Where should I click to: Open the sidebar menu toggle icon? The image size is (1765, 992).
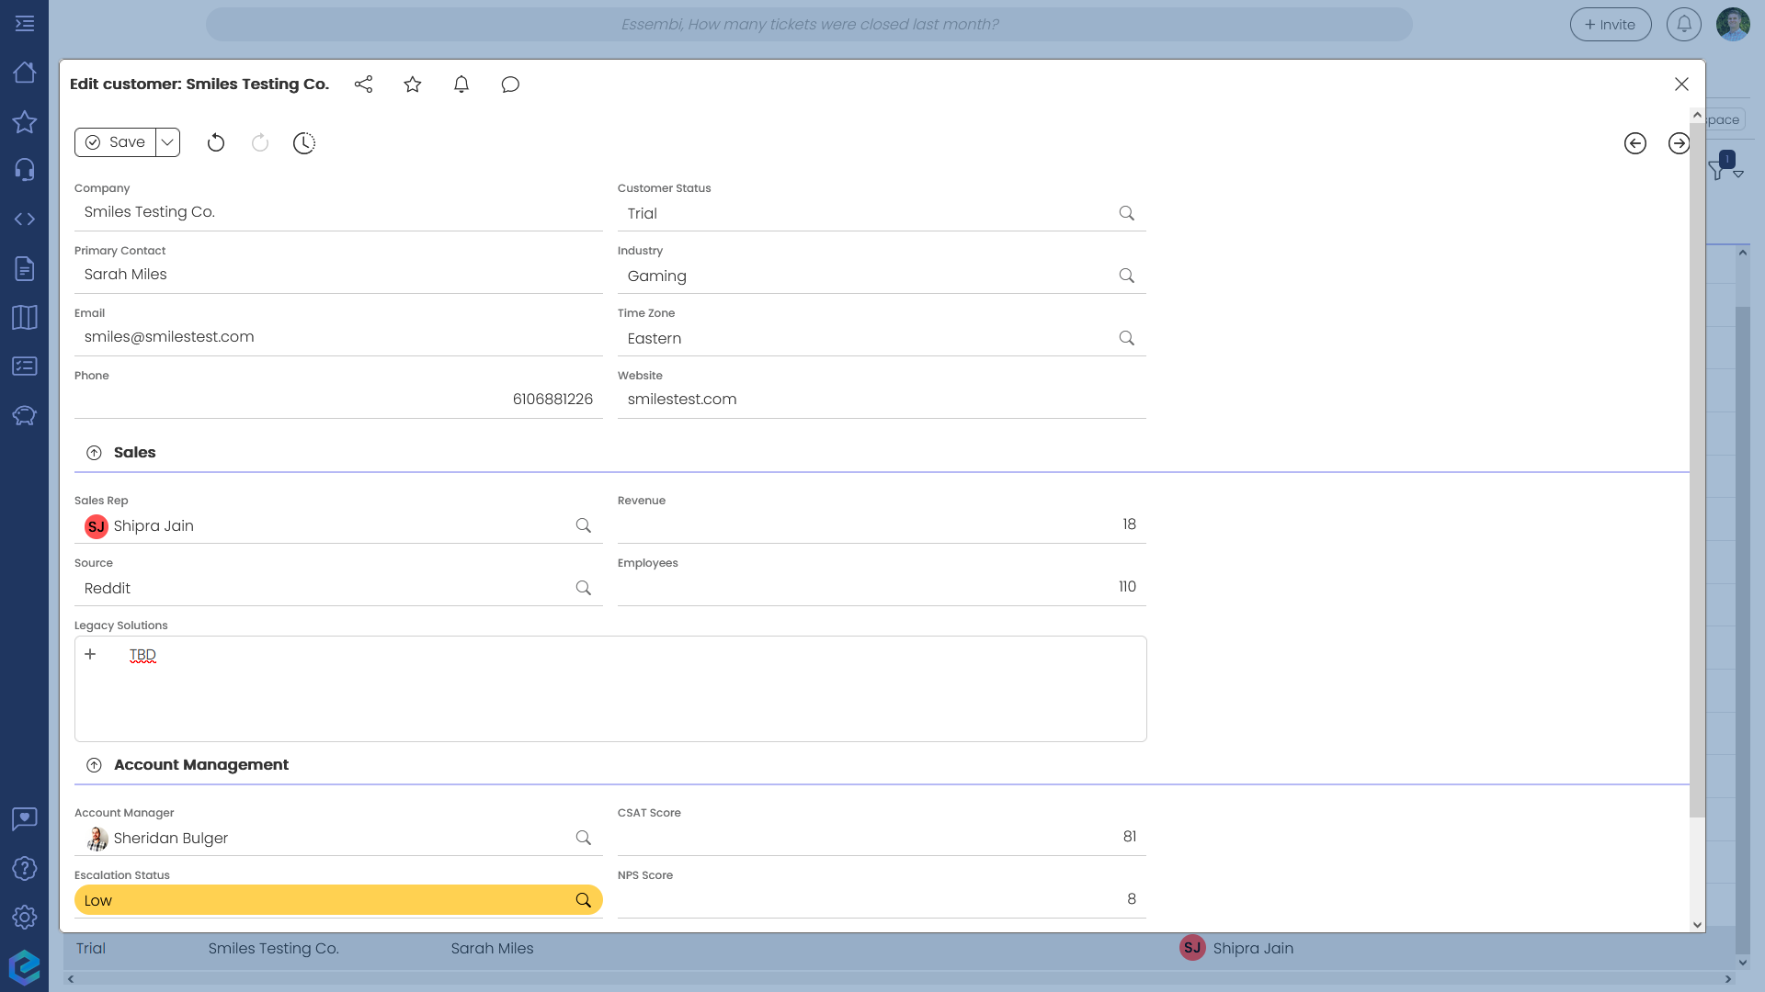25,24
